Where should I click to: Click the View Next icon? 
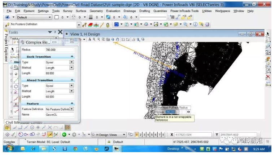[x=128, y=40]
